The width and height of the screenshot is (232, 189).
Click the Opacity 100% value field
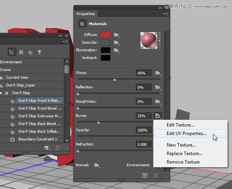coord(144,130)
